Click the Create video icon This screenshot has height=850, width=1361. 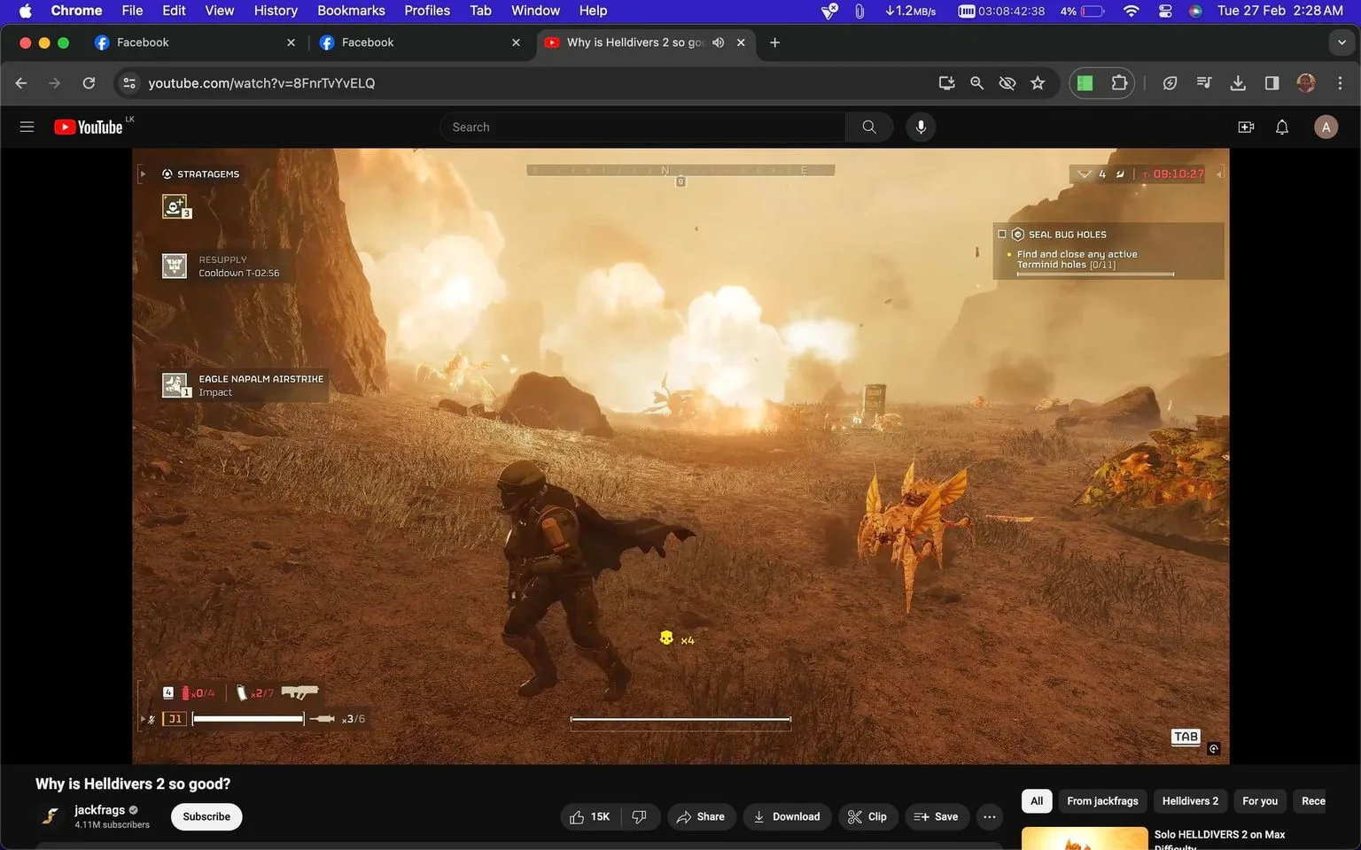pyautogui.click(x=1245, y=127)
